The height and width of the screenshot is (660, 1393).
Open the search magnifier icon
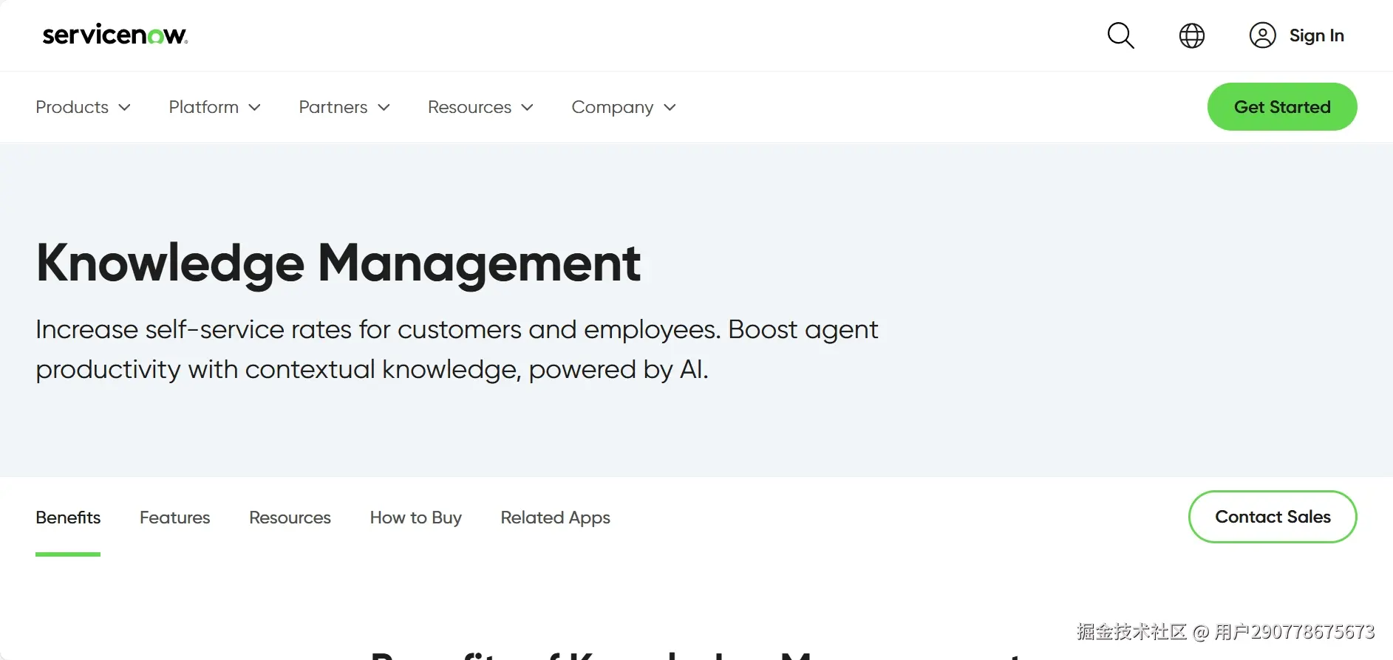coord(1120,35)
